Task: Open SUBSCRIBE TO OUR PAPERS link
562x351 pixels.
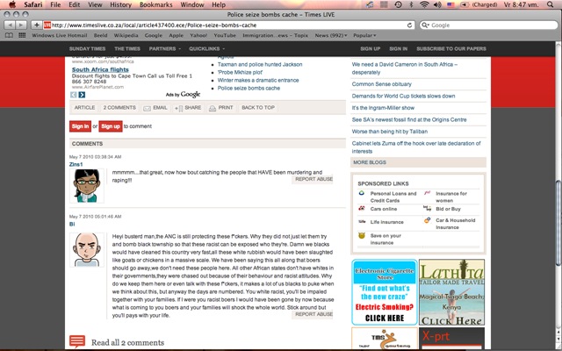Action: point(451,49)
